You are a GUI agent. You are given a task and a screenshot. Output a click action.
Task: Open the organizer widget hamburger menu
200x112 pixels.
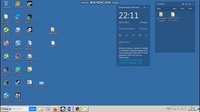[144, 7]
